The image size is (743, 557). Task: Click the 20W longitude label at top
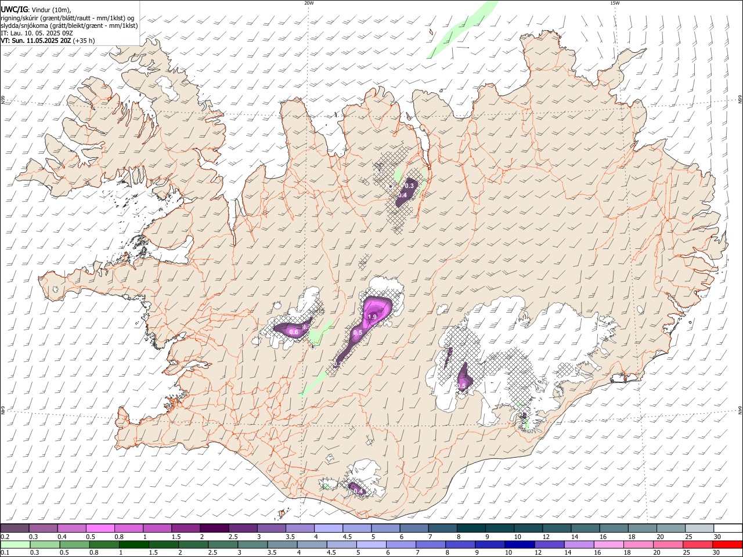coord(309,3)
